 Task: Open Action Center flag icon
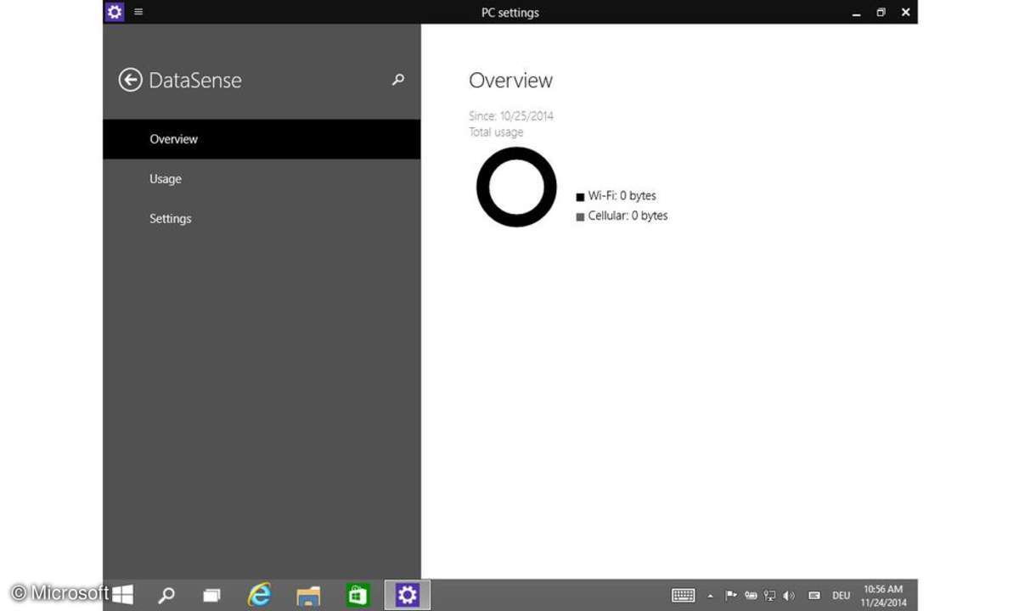731,596
